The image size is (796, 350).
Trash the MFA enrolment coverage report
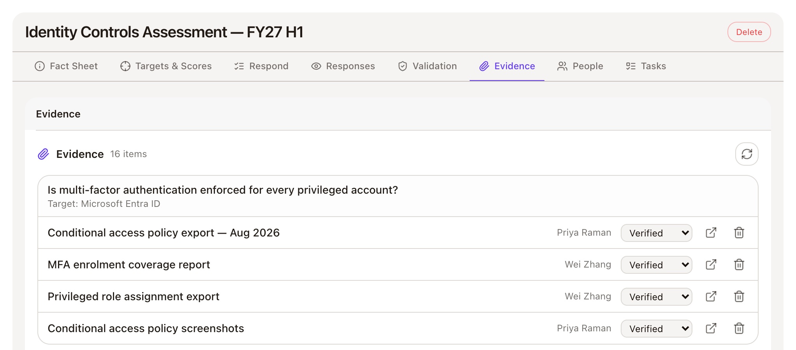[x=739, y=264]
